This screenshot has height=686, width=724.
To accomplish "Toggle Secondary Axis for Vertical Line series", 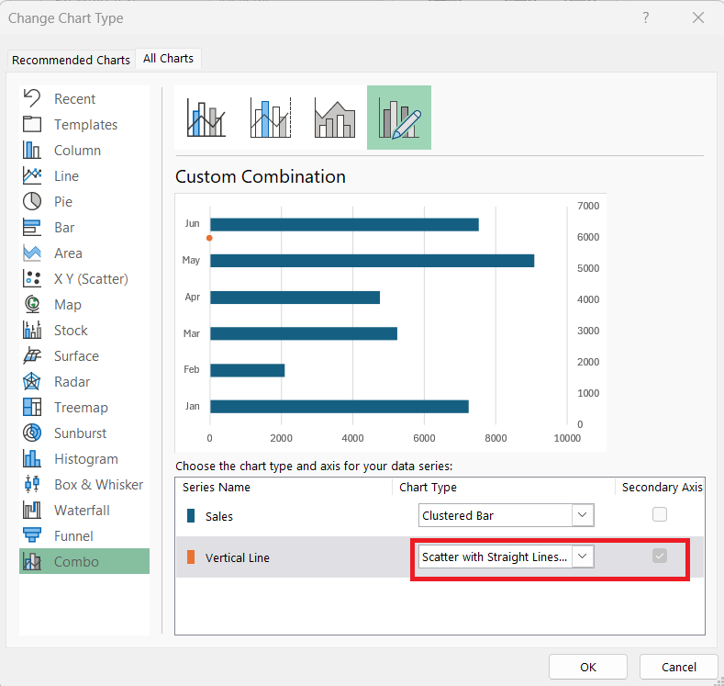I will pos(660,556).
